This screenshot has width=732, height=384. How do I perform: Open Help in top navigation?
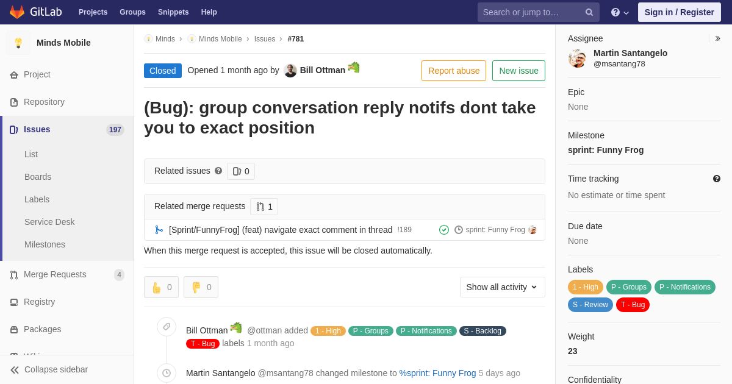(x=209, y=12)
